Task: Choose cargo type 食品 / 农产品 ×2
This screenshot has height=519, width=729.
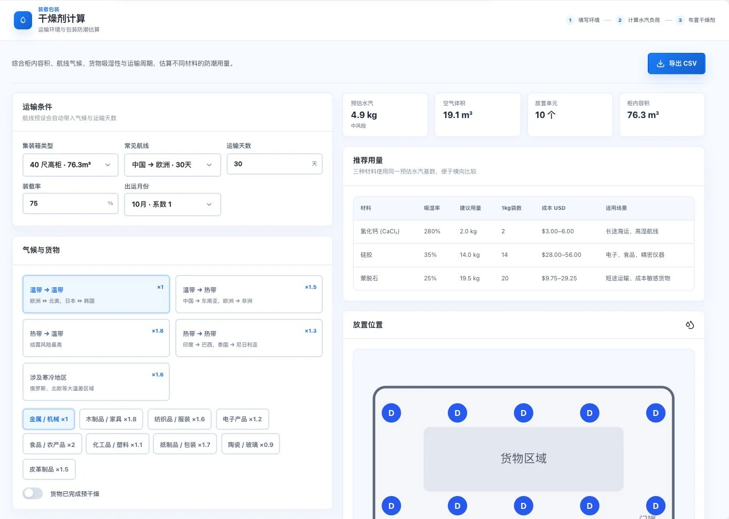Action: [x=52, y=444]
